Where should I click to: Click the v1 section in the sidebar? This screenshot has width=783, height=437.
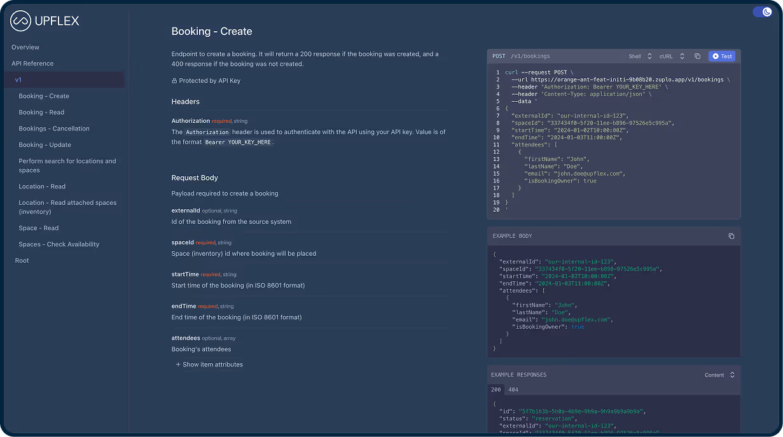click(18, 80)
